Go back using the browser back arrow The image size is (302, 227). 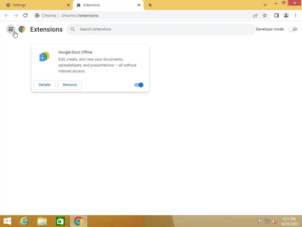coord(6,15)
